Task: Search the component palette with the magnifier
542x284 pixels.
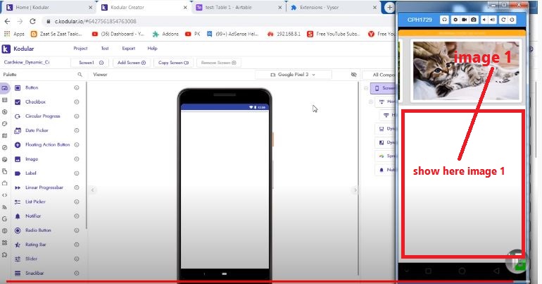Action: [x=80, y=75]
